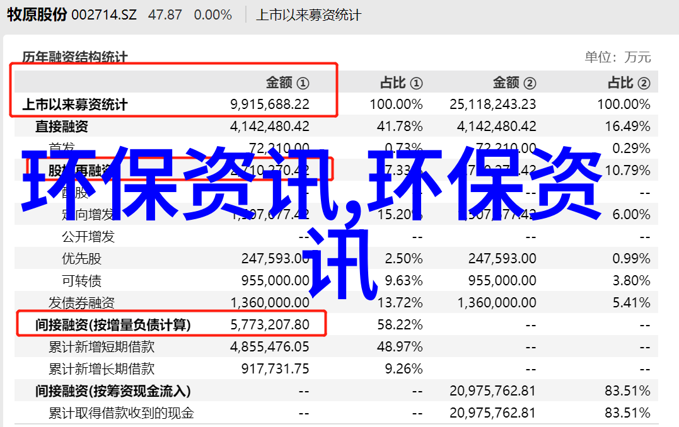Click 247,593.00 under 金额 ②
Viewport: 679px width, 427px height.
tap(502, 259)
